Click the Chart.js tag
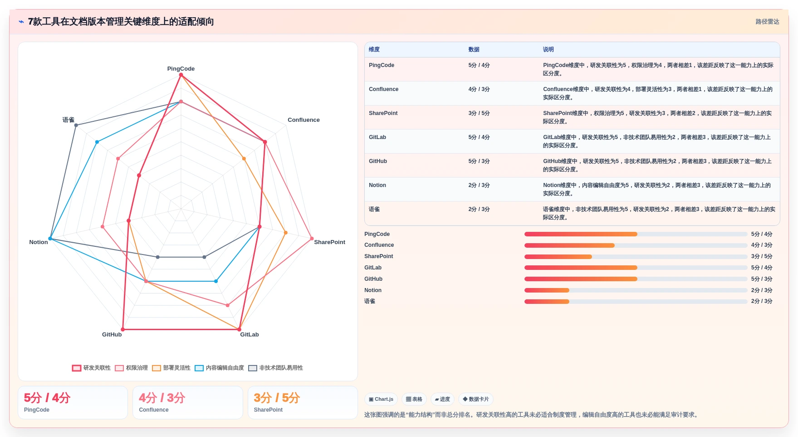Image resolution: width=798 pixels, height=437 pixels. (381, 399)
